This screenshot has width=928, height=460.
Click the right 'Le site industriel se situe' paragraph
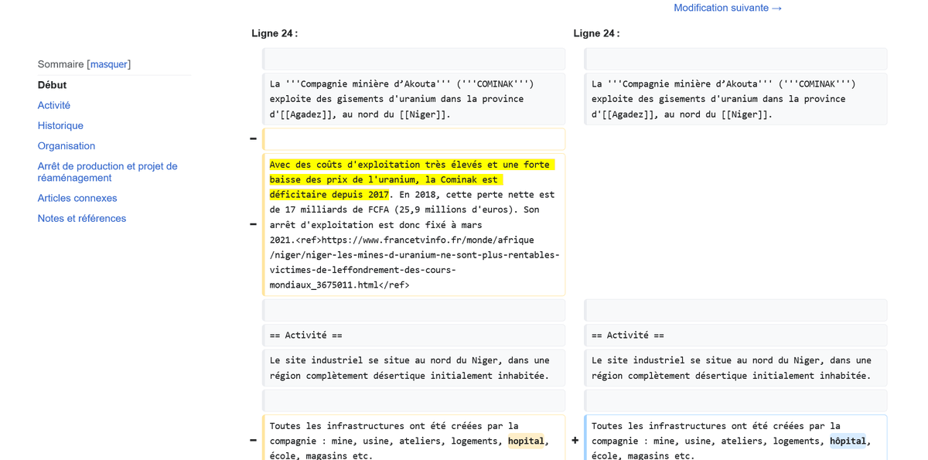735,368
